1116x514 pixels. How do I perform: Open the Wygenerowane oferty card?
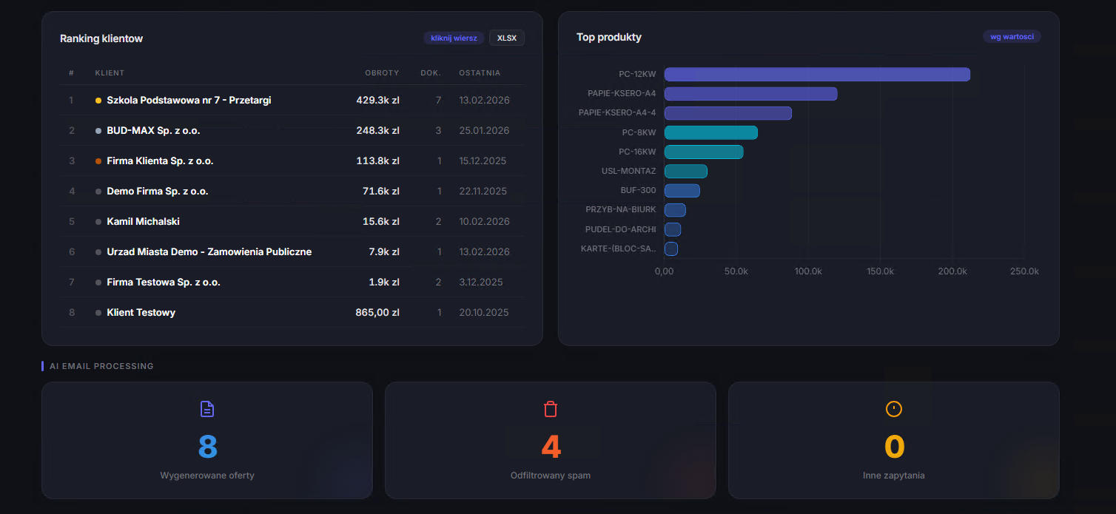click(x=207, y=441)
